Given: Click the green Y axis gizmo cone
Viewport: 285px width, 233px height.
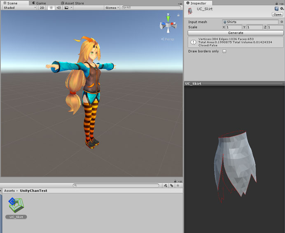Looking at the screenshot, I should click(x=168, y=18).
